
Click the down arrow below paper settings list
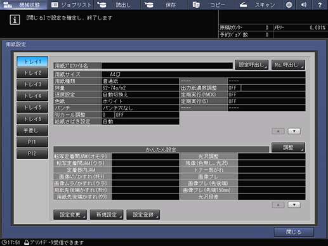point(294,131)
